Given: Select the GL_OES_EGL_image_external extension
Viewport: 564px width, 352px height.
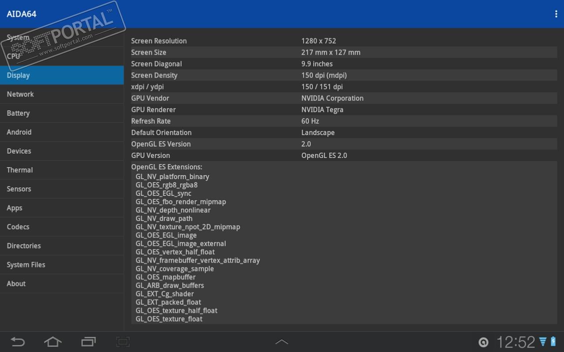Looking at the screenshot, I should (x=181, y=243).
